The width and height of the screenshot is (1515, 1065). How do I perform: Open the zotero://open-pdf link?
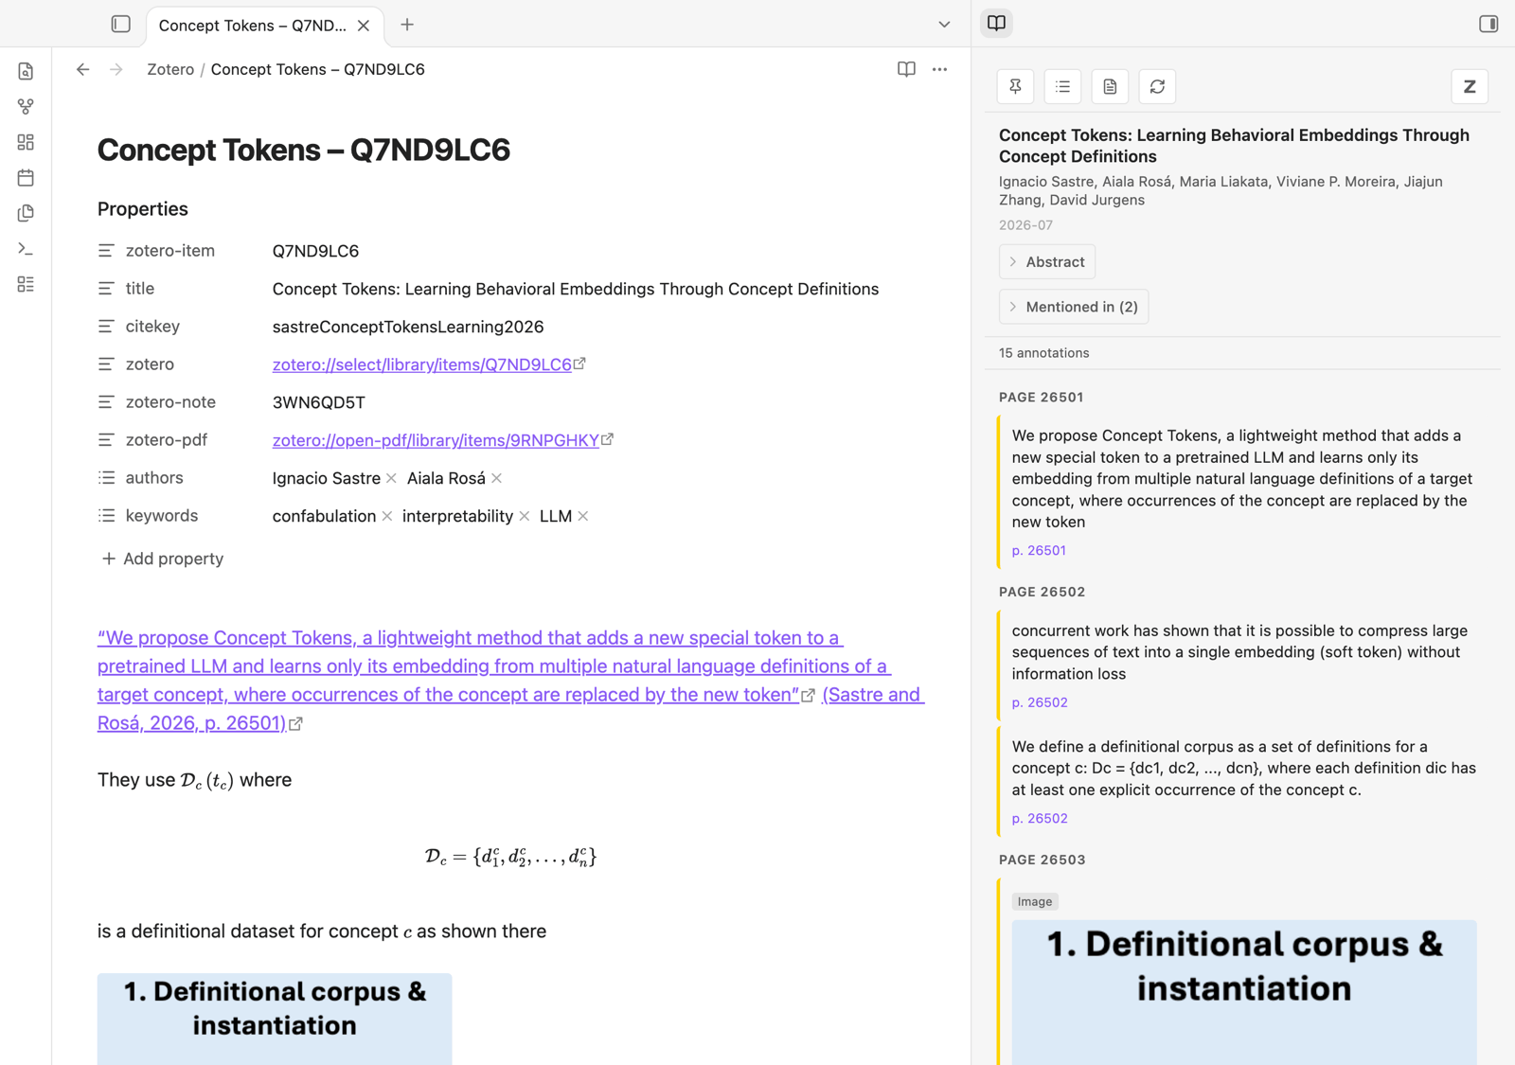(x=436, y=440)
